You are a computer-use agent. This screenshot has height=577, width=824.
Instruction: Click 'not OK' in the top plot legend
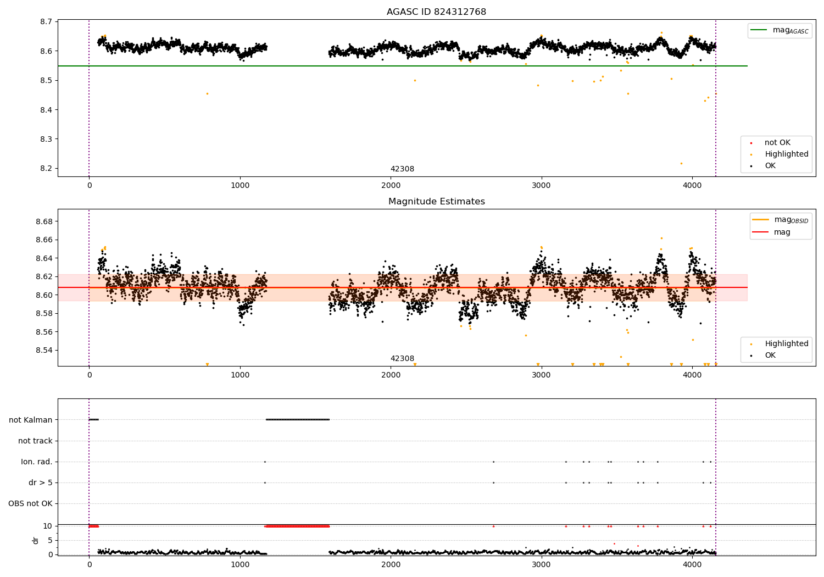pos(777,143)
